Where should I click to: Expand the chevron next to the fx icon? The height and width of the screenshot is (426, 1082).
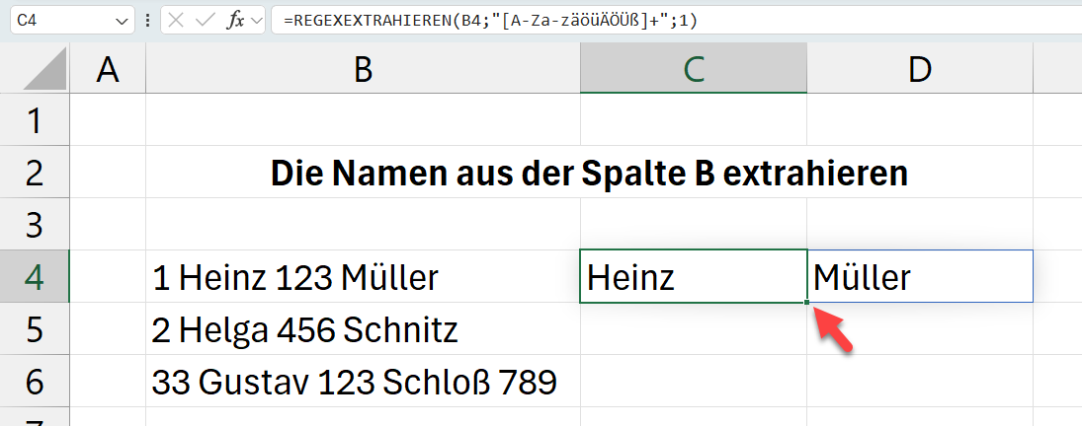coord(257,21)
